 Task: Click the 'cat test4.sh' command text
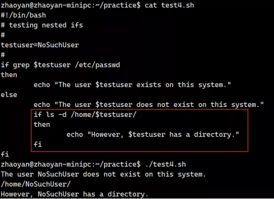pyautogui.click(x=169, y=5)
